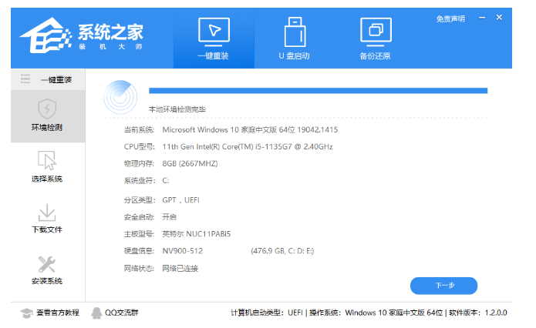Click the 软件版本 1.2.0.0 status text
Screen dimensions: 536x328
coord(478,313)
